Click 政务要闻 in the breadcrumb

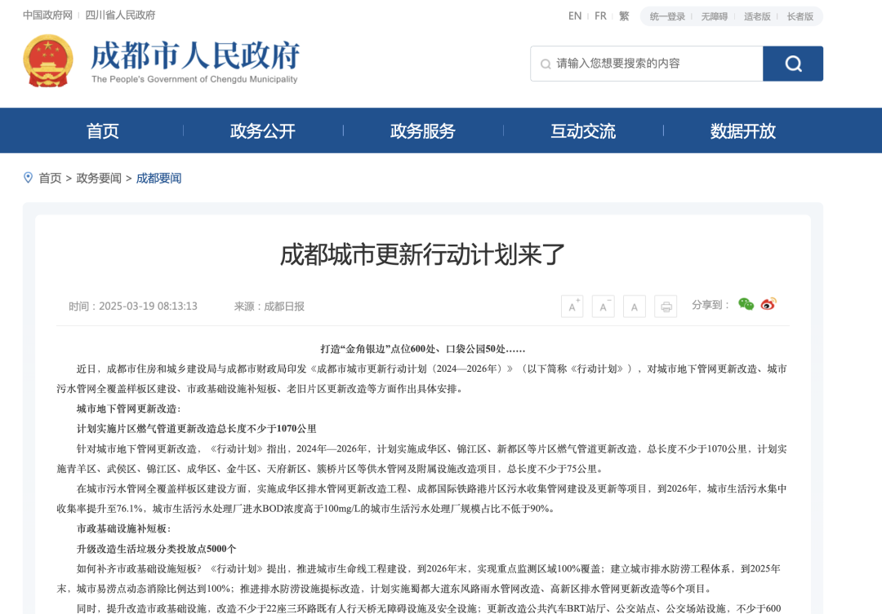pyautogui.click(x=99, y=178)
